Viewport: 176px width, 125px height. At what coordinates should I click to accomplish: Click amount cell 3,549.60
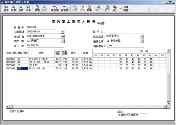coord(86,65)
